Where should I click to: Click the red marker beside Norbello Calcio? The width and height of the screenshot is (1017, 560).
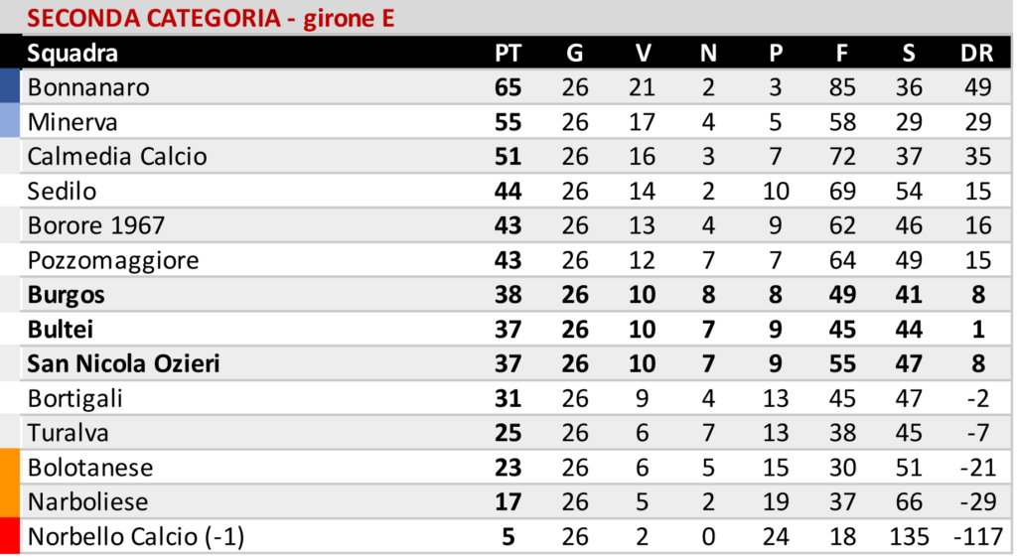tap(10, 537)
